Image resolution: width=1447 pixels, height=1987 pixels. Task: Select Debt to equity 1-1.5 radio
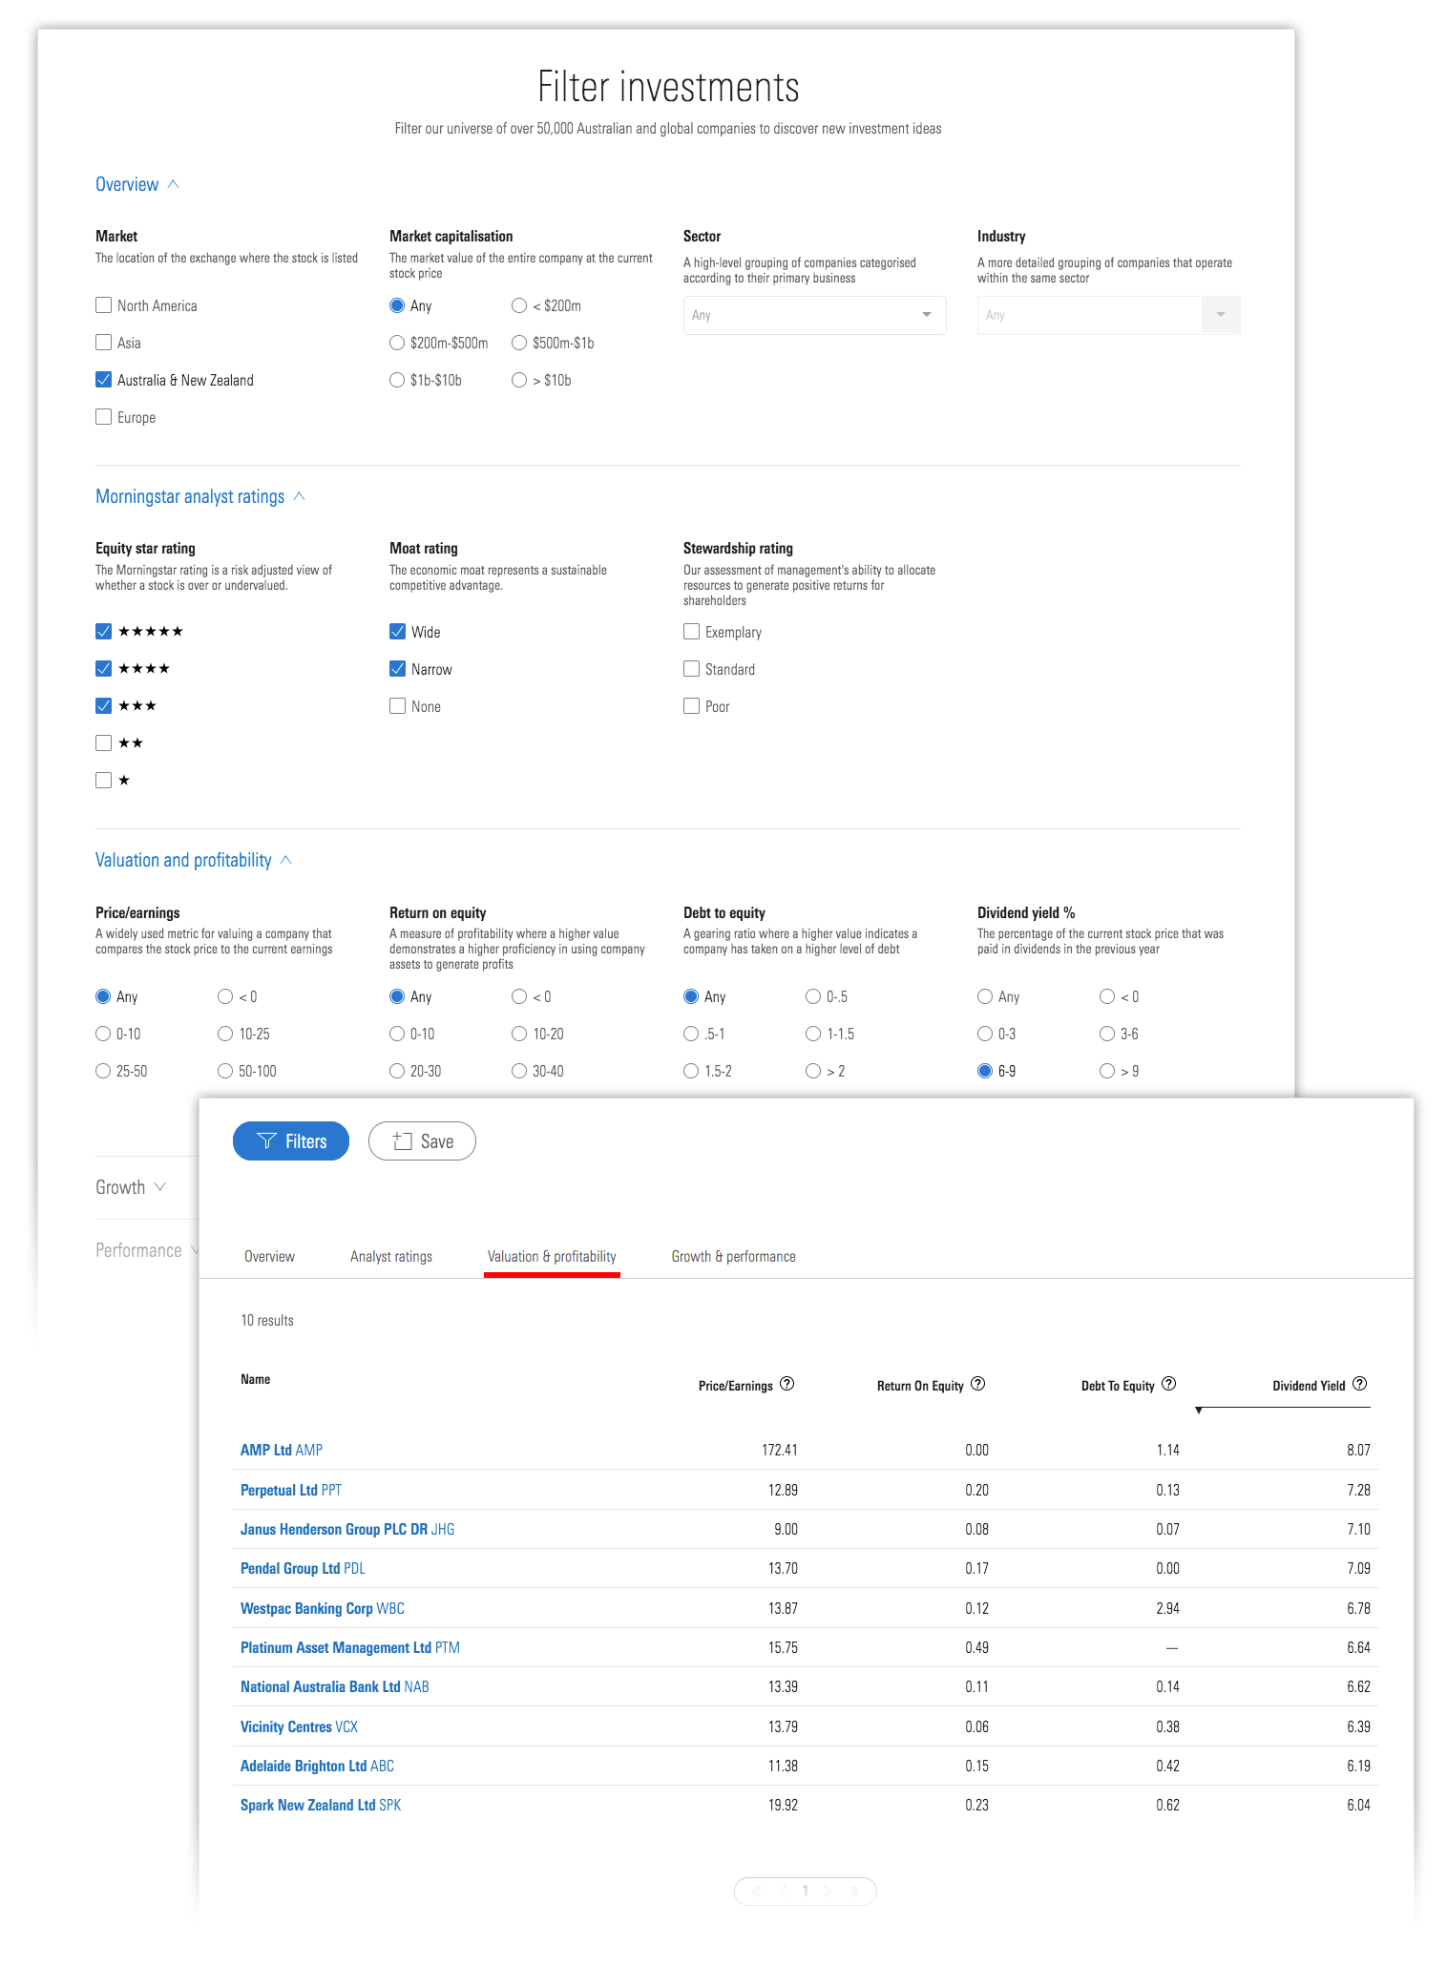(x=813, y=1034)
